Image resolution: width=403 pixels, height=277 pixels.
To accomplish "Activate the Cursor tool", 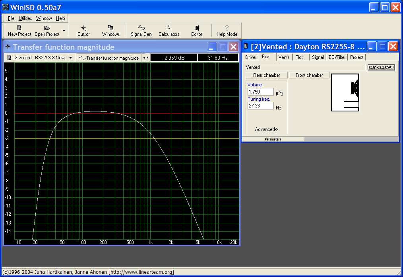I will point(83,31).
